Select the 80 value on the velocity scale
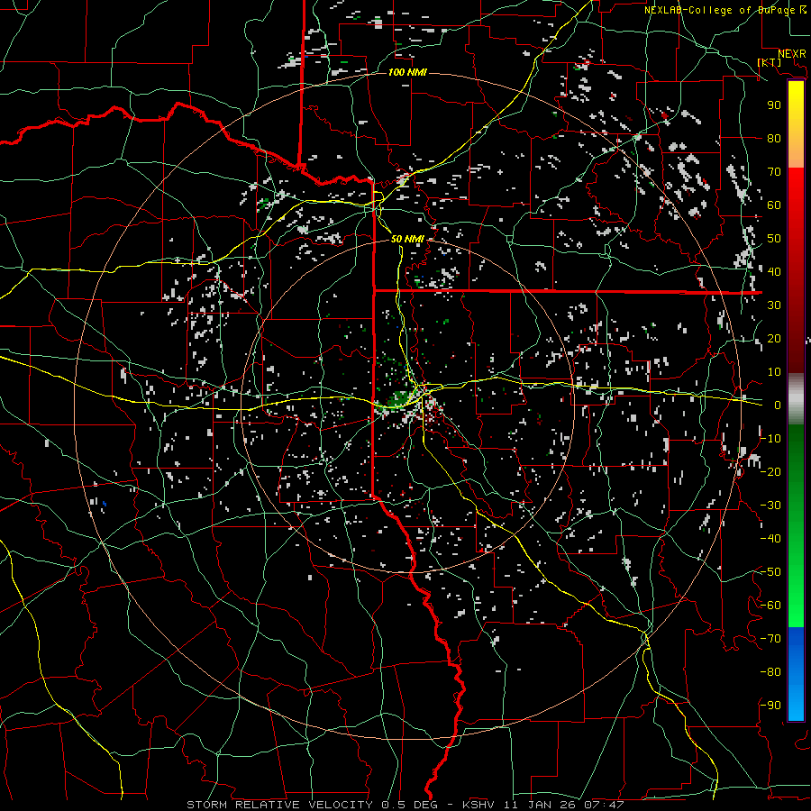811x811 pixels. coord(774,138)
